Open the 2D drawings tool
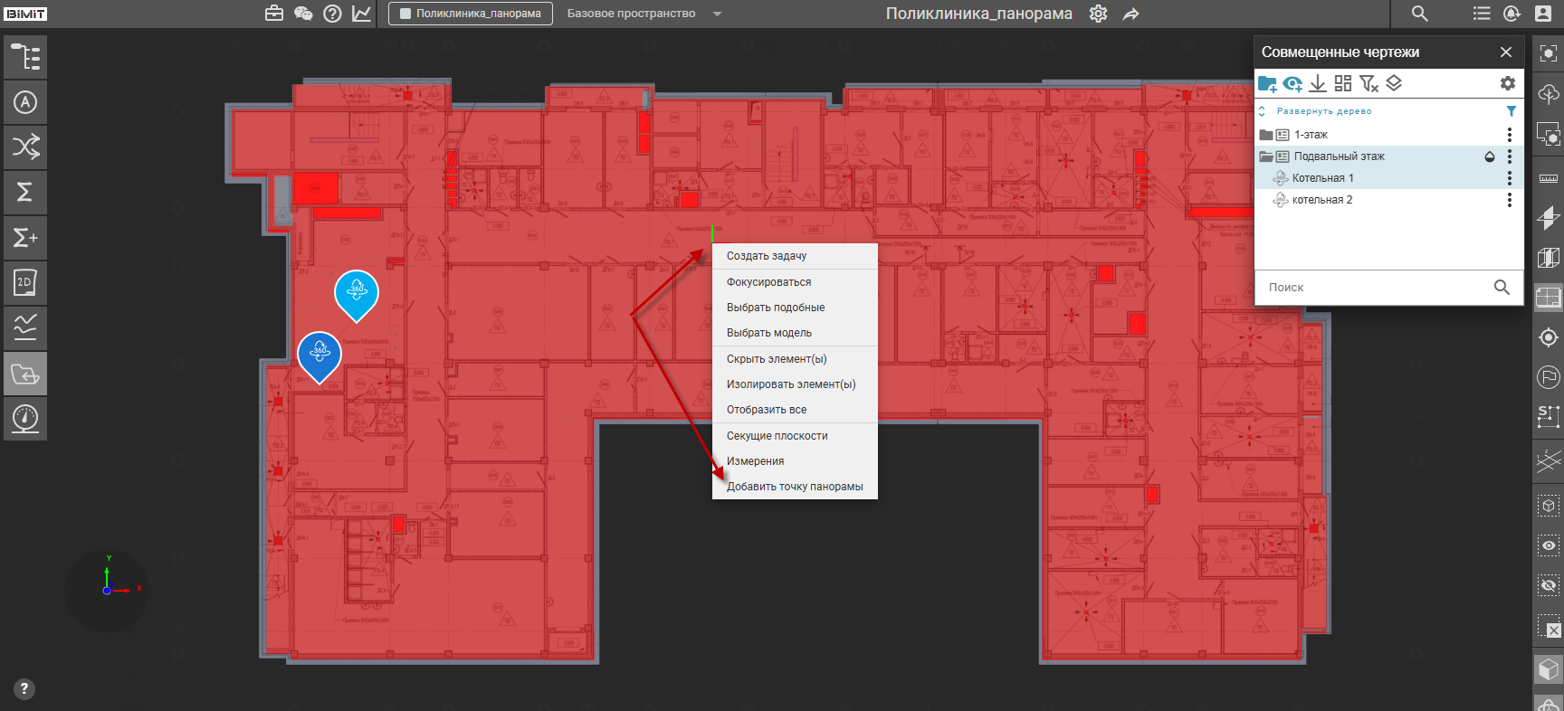Image resolution: width=1564 pixels, height=711 pixels. [25, 283]
